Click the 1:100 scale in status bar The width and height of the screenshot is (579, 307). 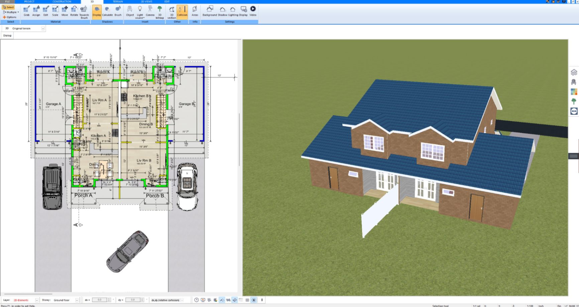coord(530,306)
